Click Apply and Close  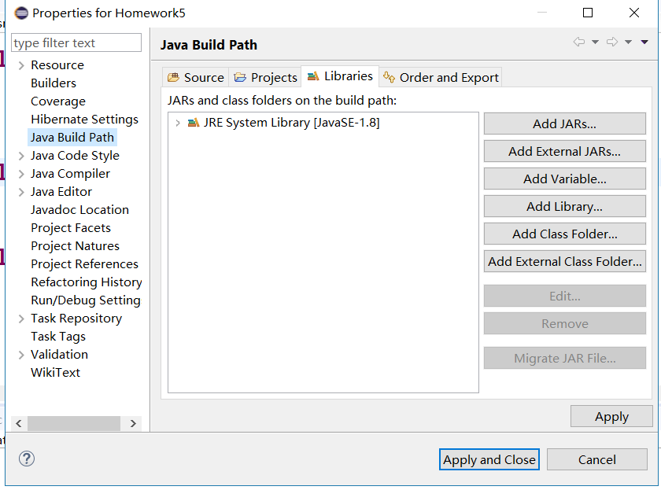(x=489, y=460)
